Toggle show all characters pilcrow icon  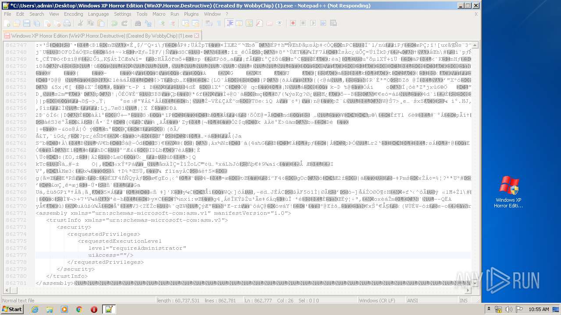(x=219, y=23)
